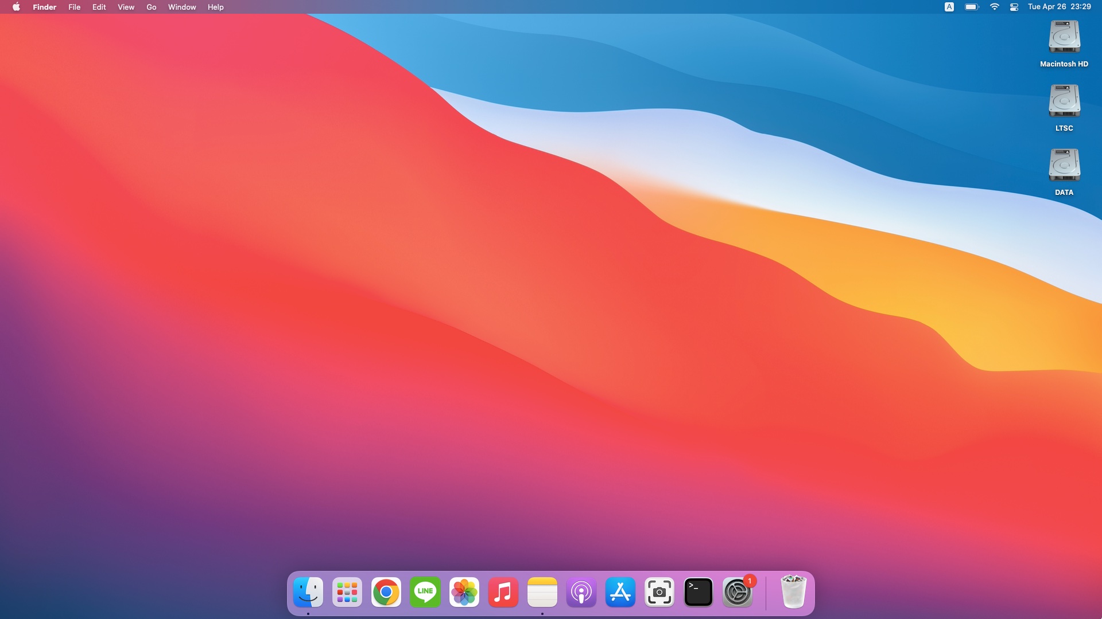Open the Music app
Viewport: 1102px width, 619px height.
(503, 592)
